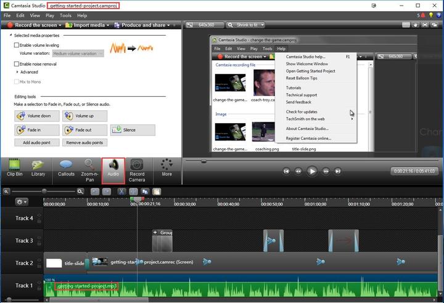Toggle Track 4 lock icon
444x303 pixels.
coord(39,222)
